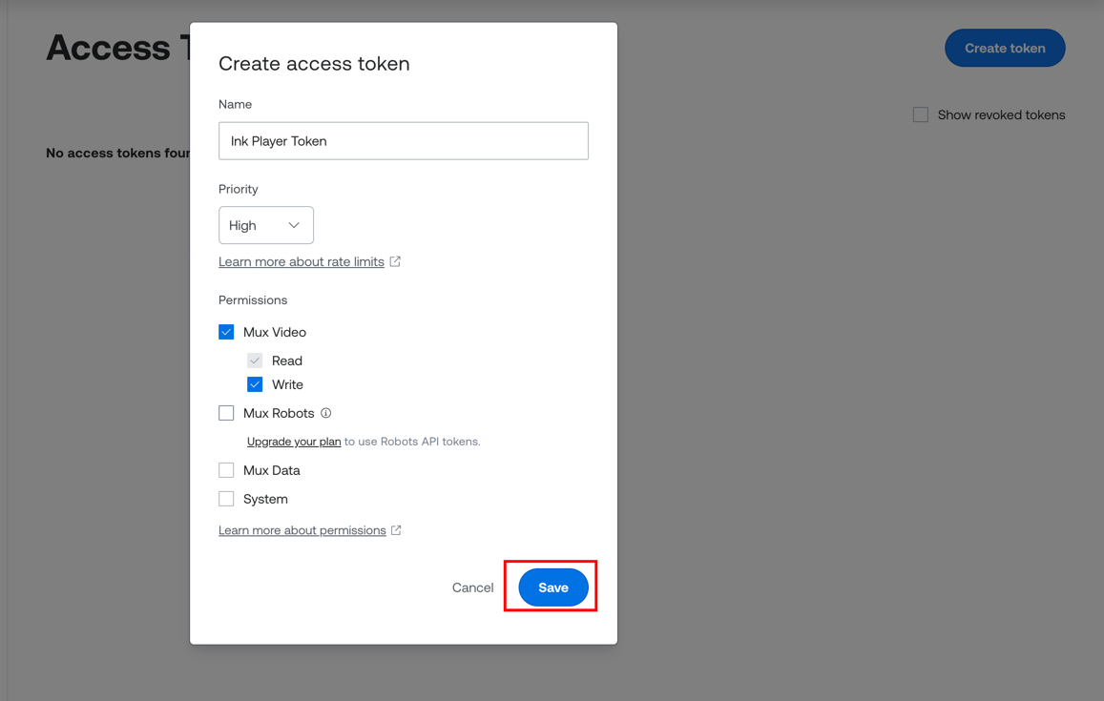Screen dimensions: 1104x701
Task: Check the System permission checkbox
Action: point(226,499)
